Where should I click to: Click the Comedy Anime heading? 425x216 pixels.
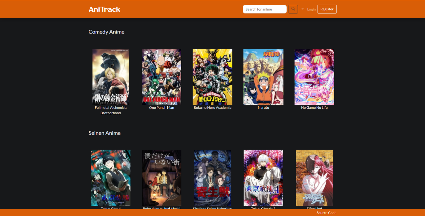(x=107, y=32)
